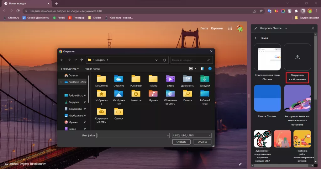The width and height of the screenshot is (321, 169).
Task: Click the Google apps grid icon
Action: [230, 29]
